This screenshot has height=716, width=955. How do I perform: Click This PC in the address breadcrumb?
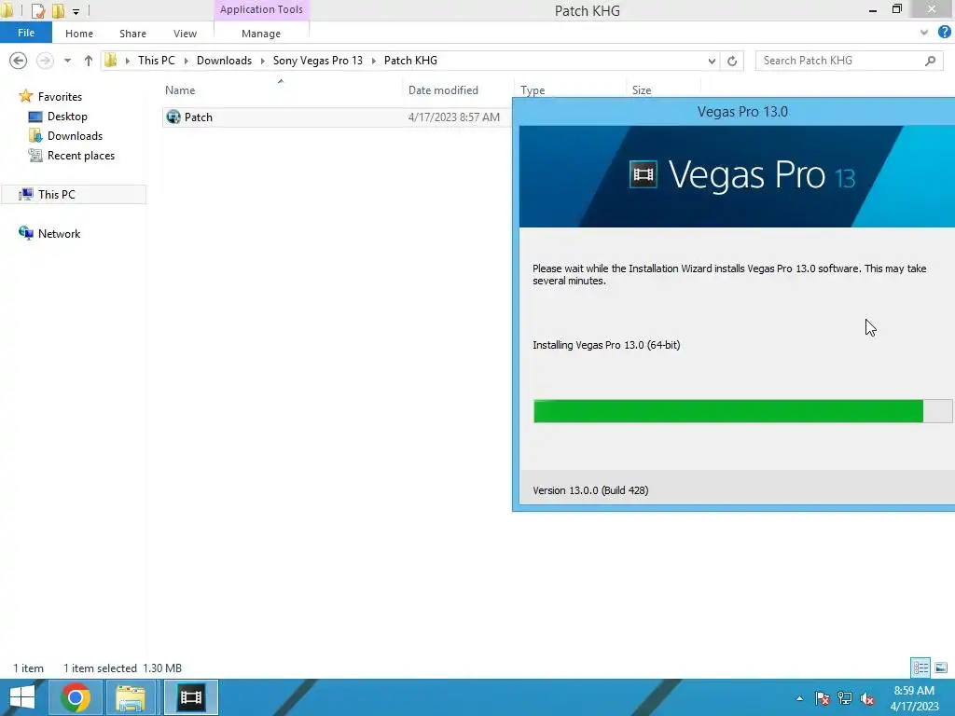click(156, 61)
